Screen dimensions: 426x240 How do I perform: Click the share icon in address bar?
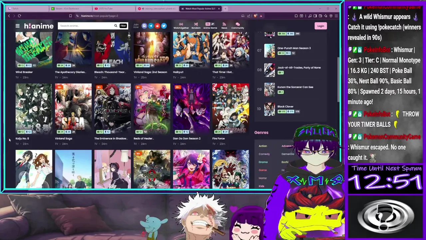point(249,16)
